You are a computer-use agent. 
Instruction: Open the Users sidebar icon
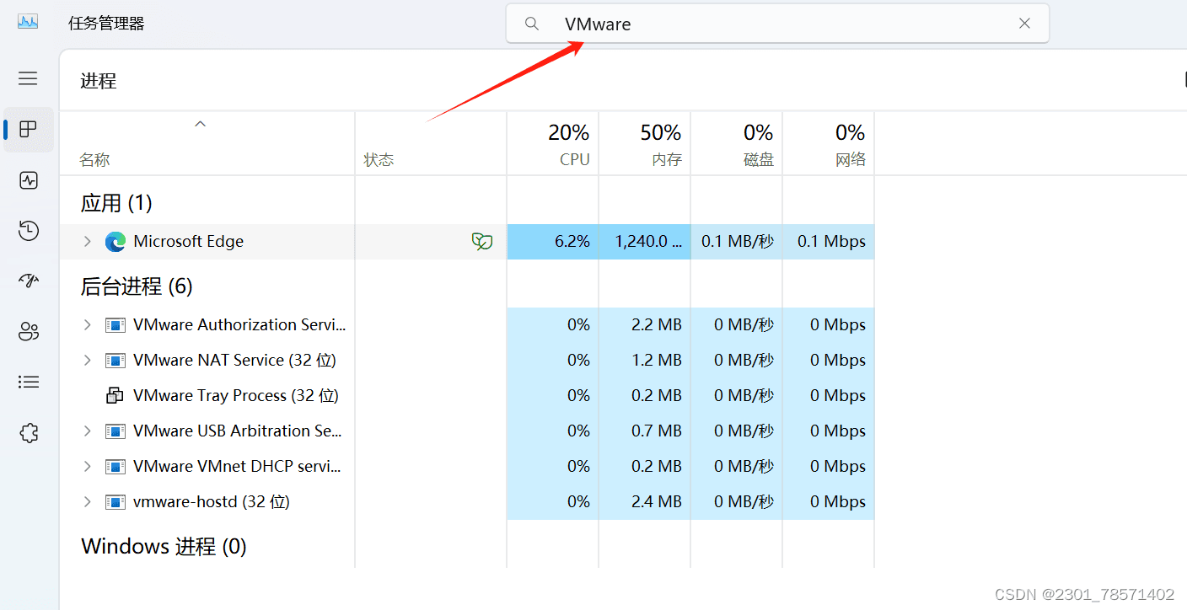[29, 332]
